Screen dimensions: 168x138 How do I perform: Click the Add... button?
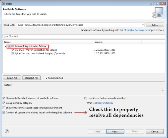point(155,25)
